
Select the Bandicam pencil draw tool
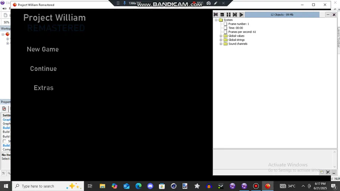[x=216, y=3]
